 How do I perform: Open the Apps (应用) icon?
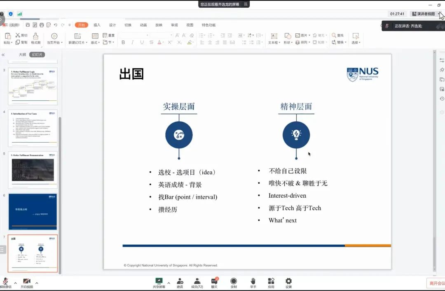[271, 282]
